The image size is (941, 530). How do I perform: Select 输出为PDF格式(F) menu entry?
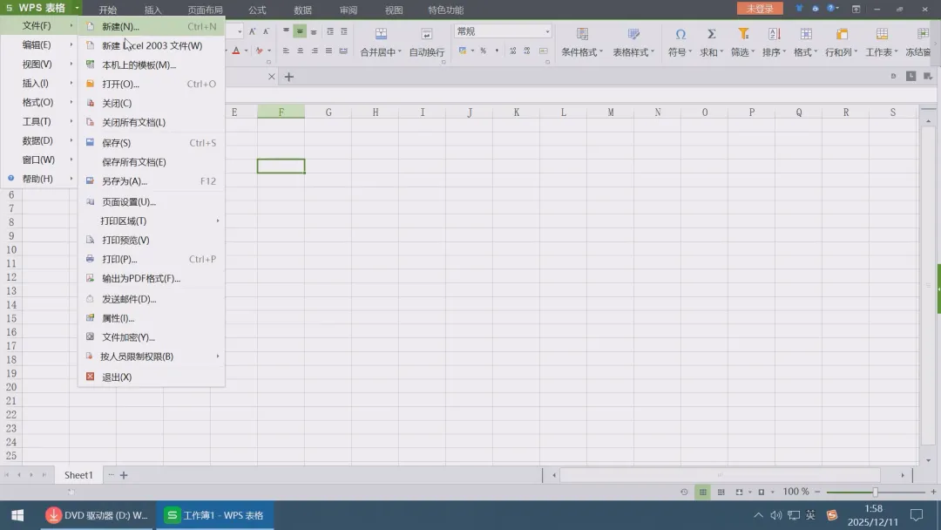click(152, 278)
